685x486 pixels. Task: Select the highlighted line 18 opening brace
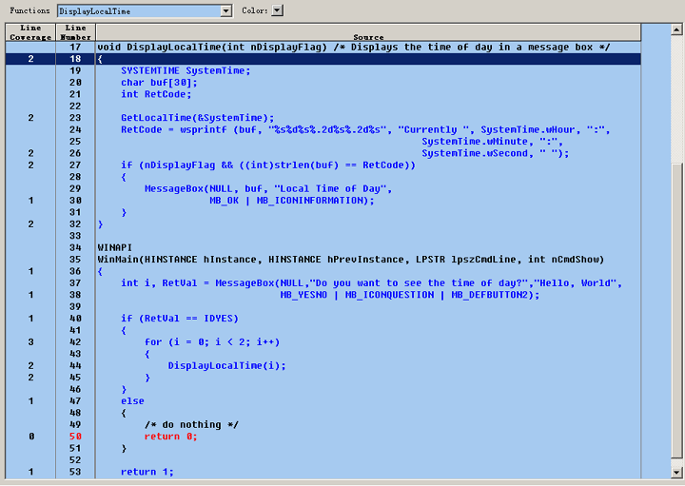coord(100,59)
